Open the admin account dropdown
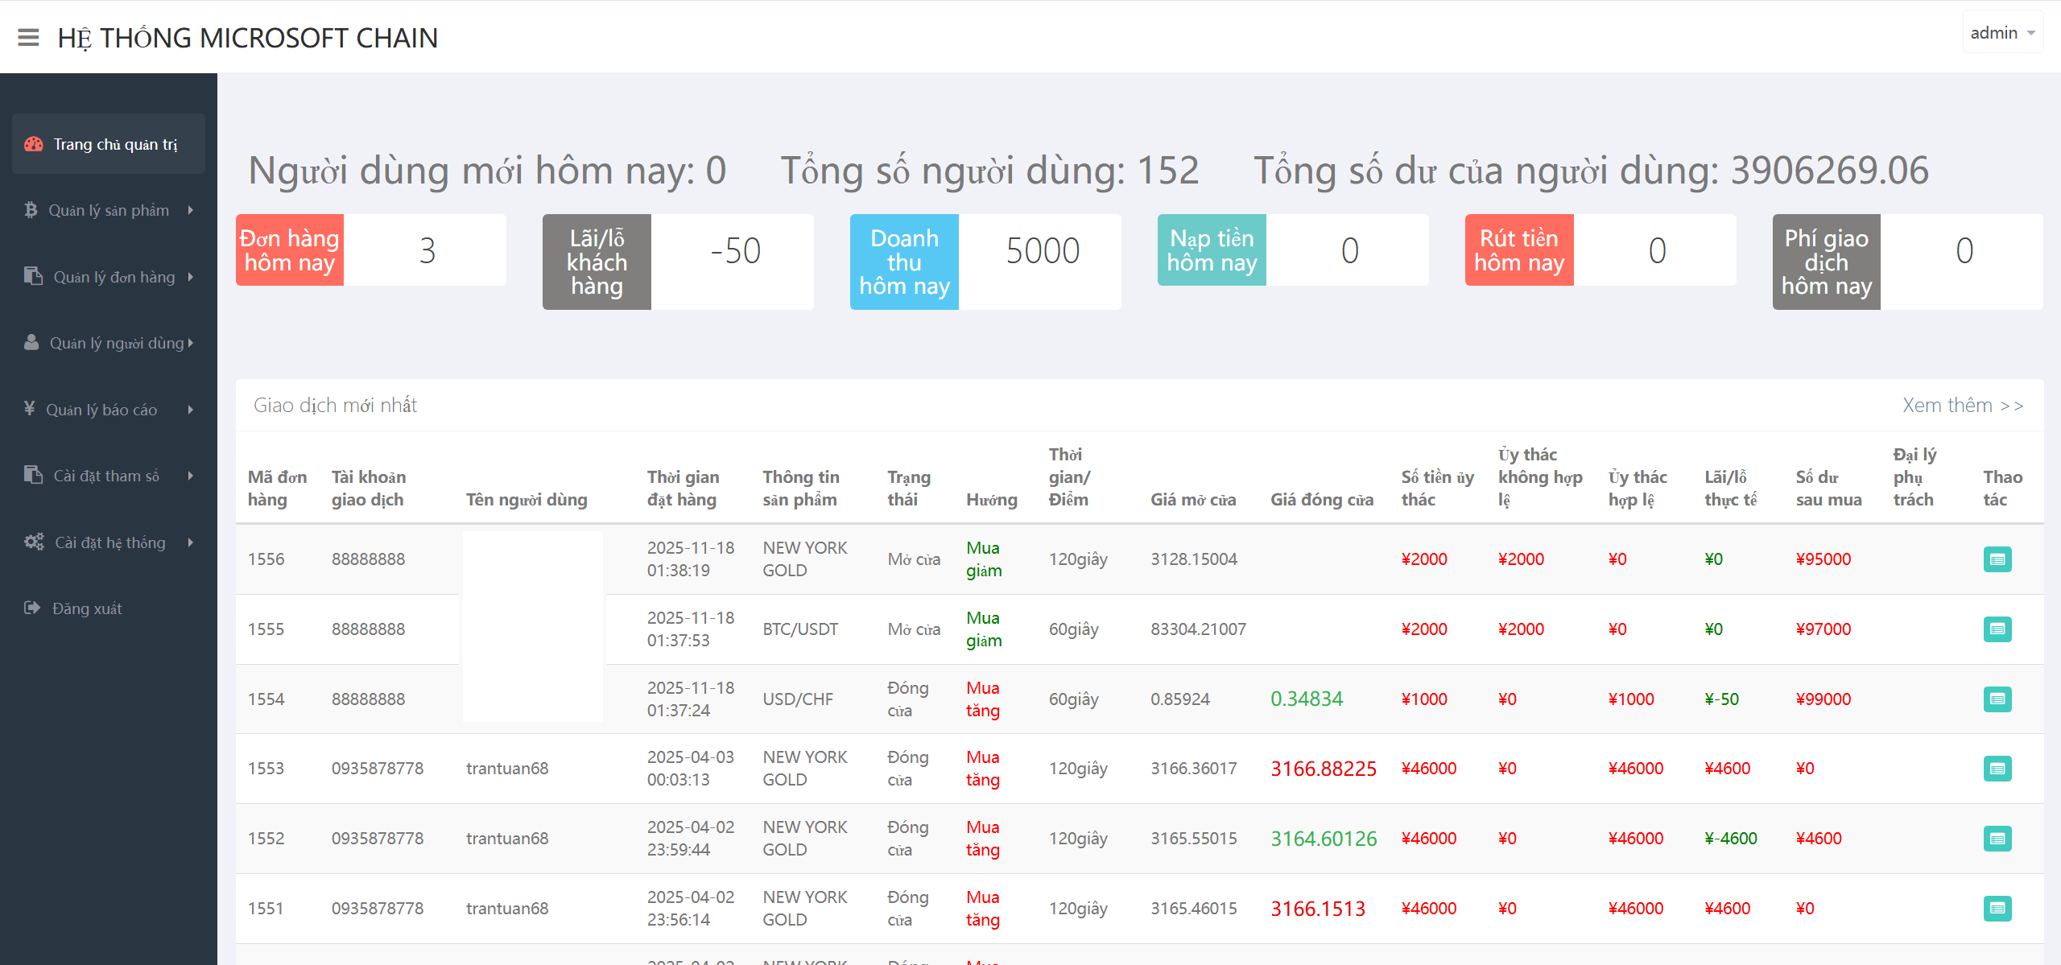Viewport: 2061px width, 965px height. (x=2002, y=32)
